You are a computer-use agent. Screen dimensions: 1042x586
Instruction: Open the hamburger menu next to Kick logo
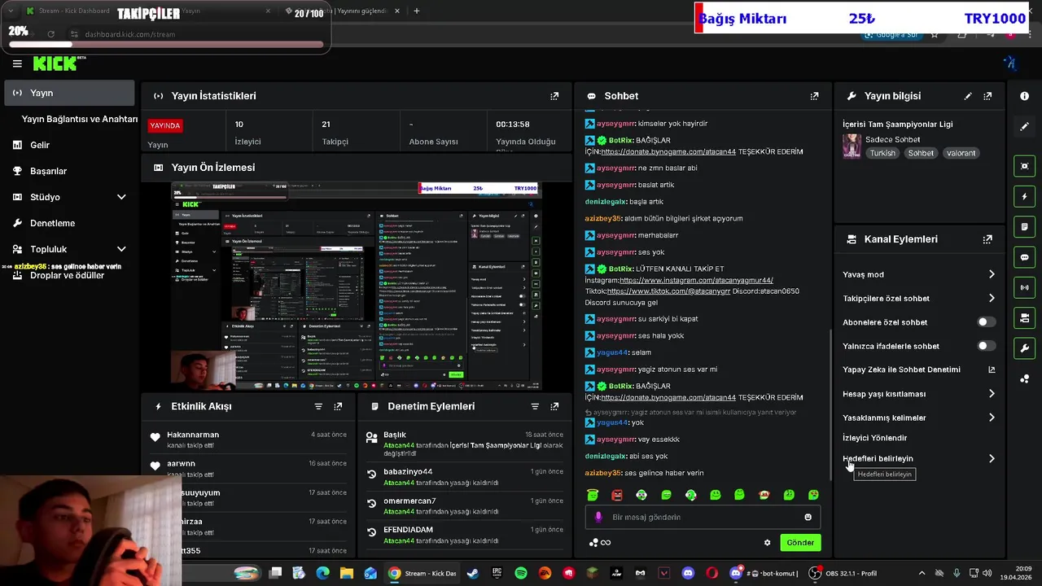[17, 63]
